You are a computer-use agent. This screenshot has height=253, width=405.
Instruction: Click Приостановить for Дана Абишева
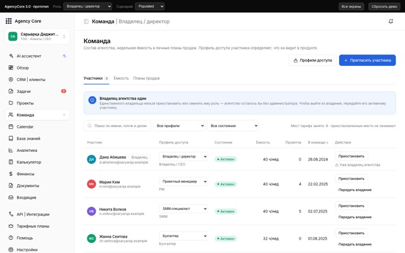coord(351,156)
